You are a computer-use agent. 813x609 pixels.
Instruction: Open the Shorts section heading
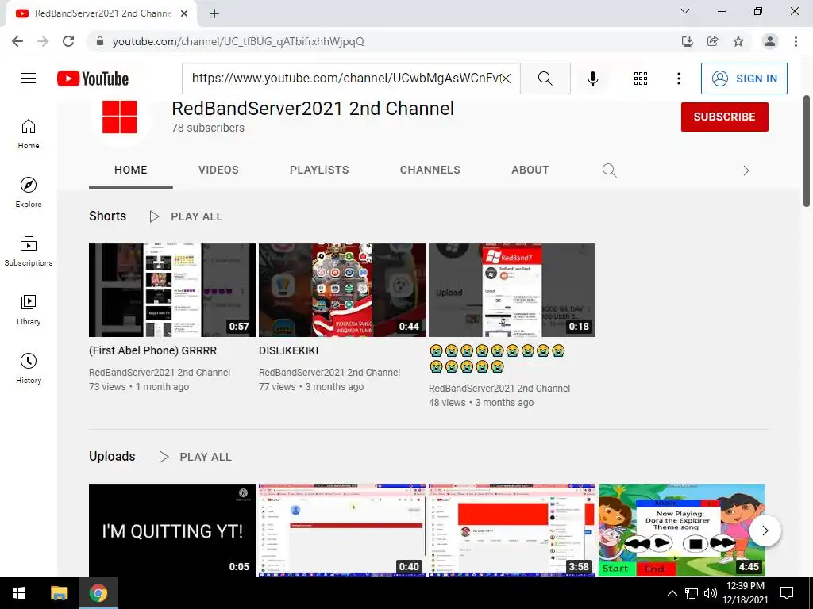[107, 216]
